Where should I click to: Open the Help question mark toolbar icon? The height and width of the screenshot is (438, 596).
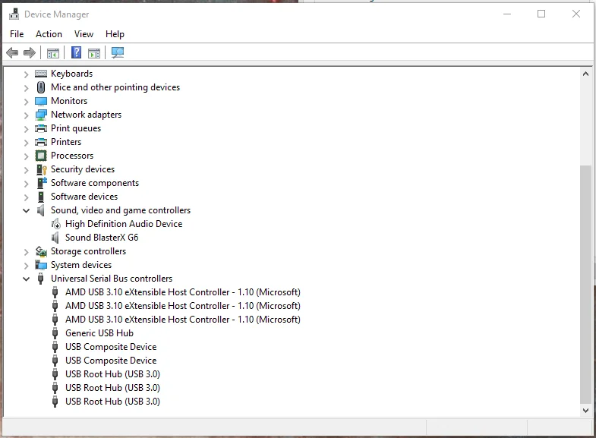coord(77,52)
